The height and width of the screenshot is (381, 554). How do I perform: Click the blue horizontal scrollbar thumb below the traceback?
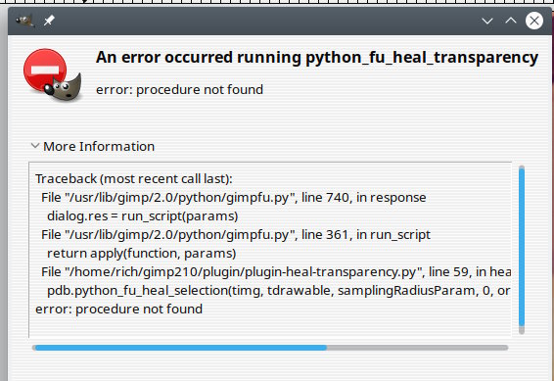(x=181, y=348)
